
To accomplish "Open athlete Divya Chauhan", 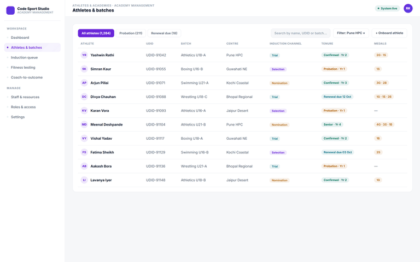I will (103, 97).
